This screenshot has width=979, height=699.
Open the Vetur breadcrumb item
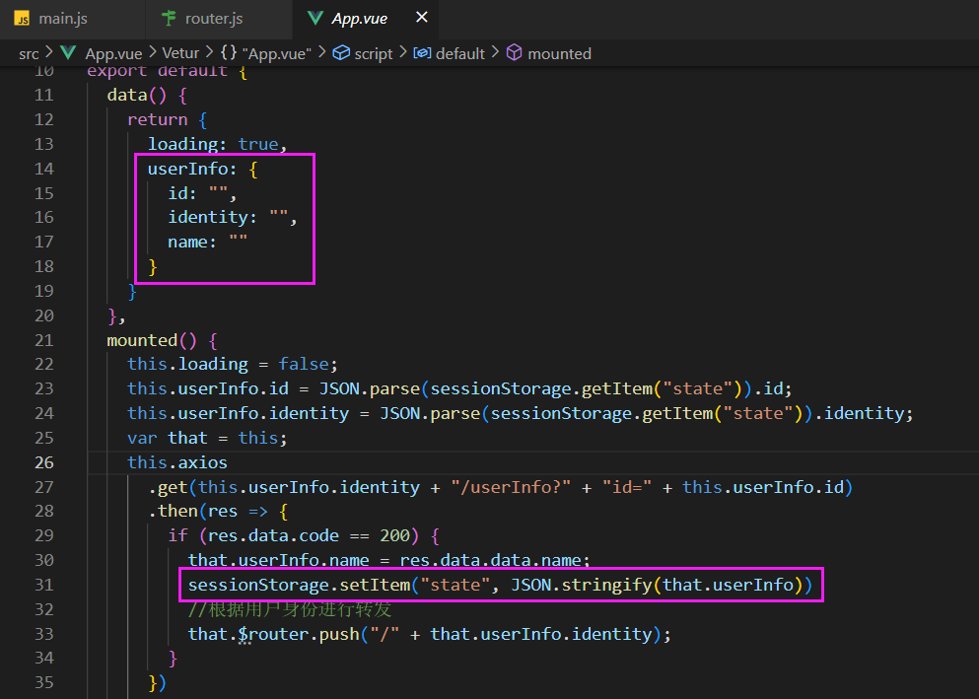[x=180, y=53]
